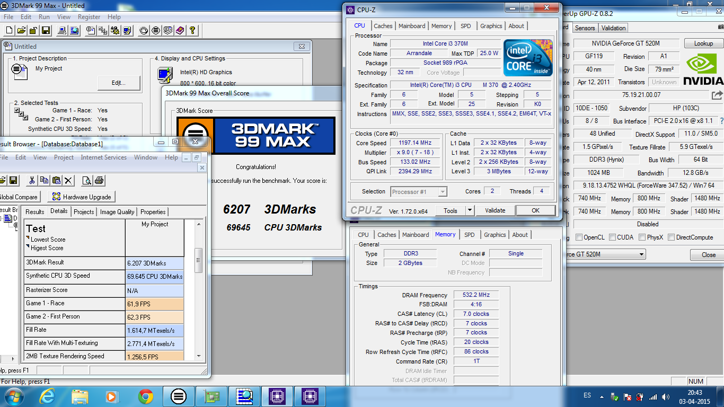The height and width of the screenshot is (407, 724).
Task: Click Lookup button in GPU-Z
Action: pos(703,43)
